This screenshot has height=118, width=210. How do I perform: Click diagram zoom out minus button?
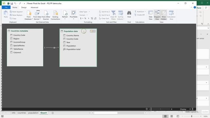150,109
